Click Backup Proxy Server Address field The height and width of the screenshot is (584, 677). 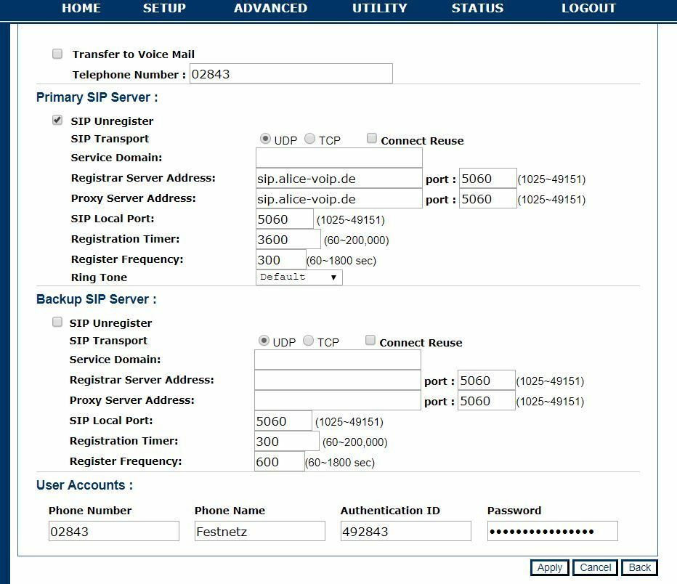pyautogui.click(x=338, y=400)
